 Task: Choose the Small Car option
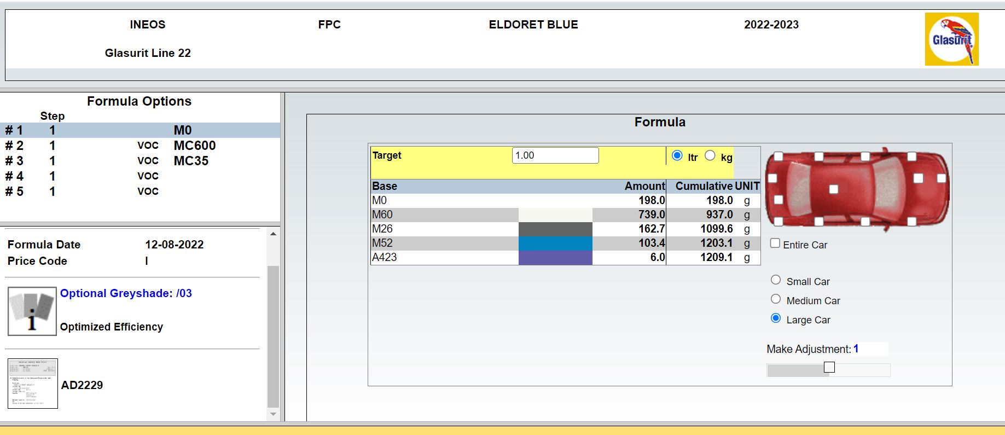pyautogui.click(x=776, y=280)
